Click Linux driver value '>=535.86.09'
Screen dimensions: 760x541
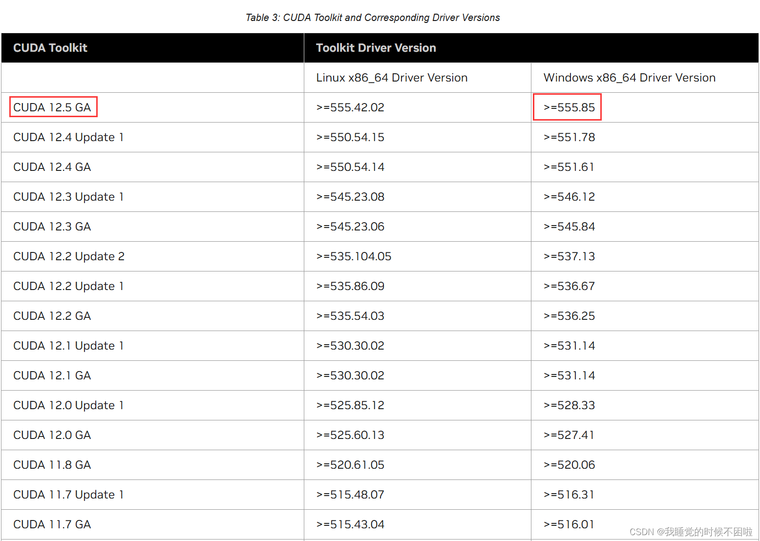point(350,286)
